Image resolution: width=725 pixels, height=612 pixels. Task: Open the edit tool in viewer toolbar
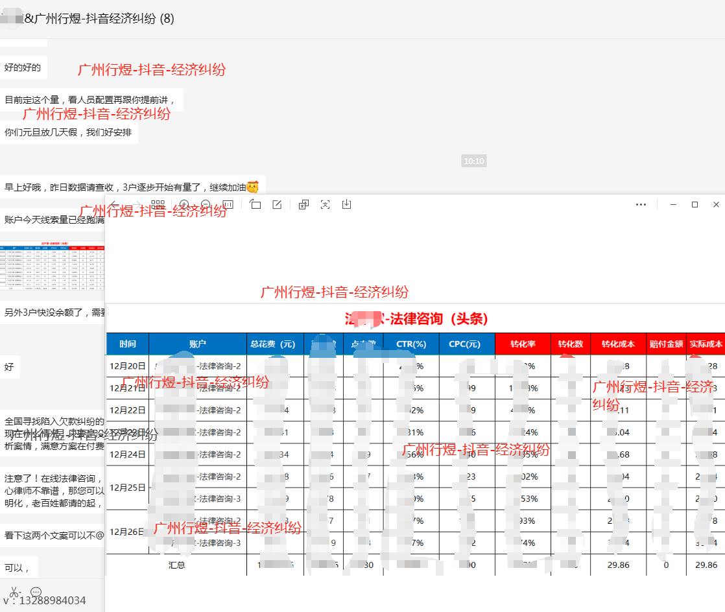(277, 204)
